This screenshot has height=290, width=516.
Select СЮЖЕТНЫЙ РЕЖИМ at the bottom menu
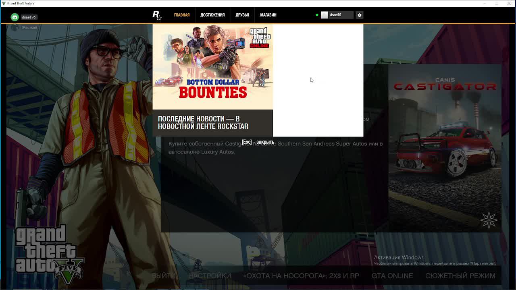(x=460, y=276)
